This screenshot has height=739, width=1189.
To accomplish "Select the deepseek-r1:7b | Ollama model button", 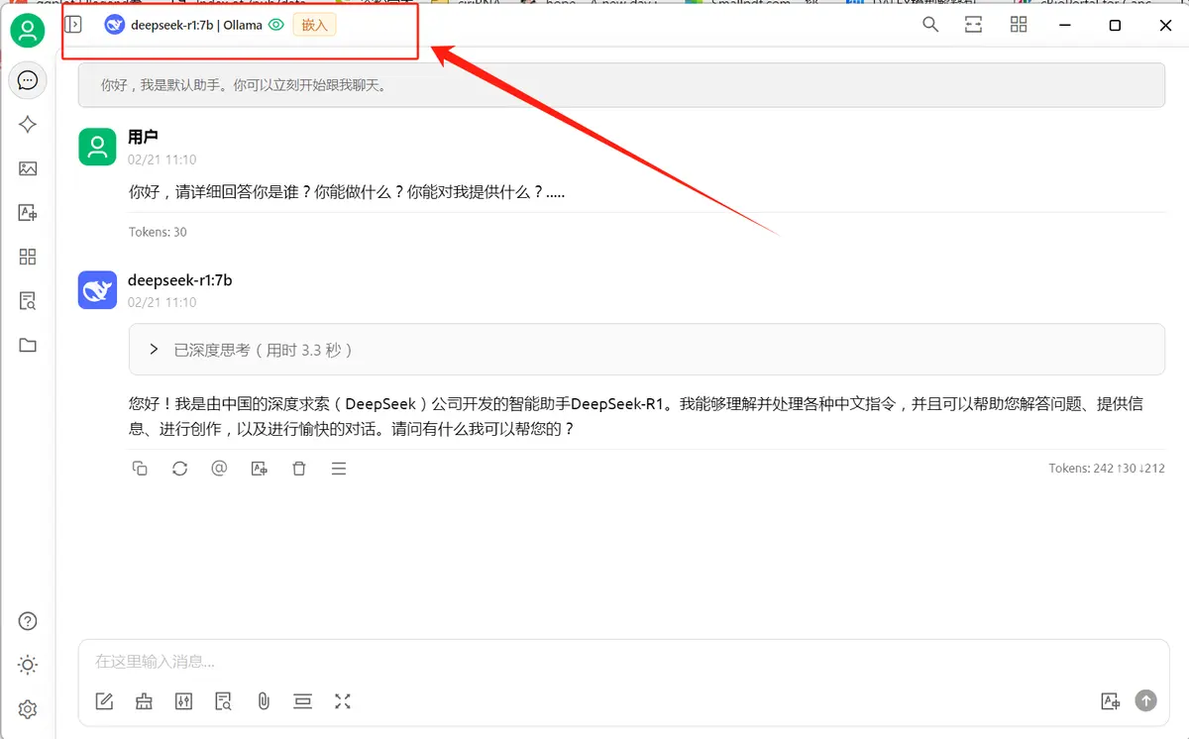I will pos(183,25).
